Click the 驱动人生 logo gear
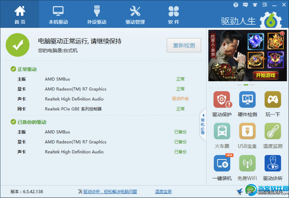The width and height of the screenshot is (289, 198). click(271, 20)
